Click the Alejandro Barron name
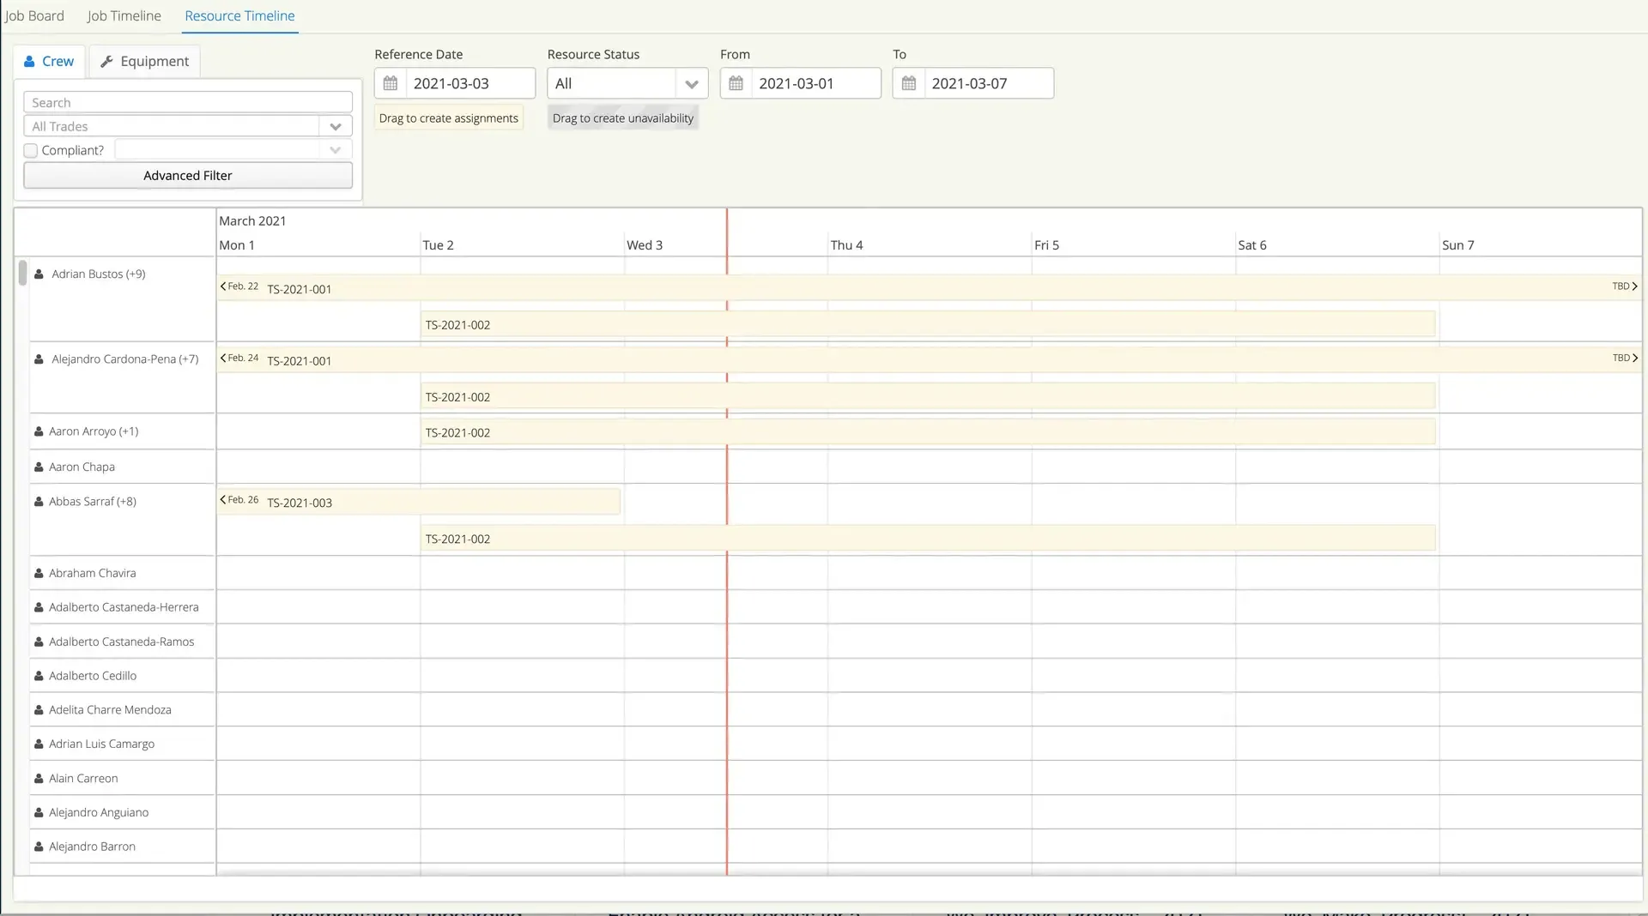This screenshot has height=916, width=1648. pyautogui.click(x=92, y=847)
